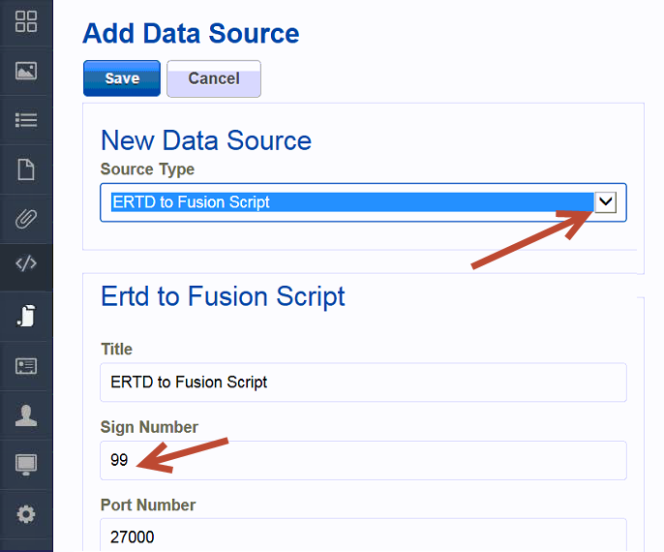The height and width of the screenshot is (552, 664).
Task: Open settings gear icon in sidebar
Action: click(x=26, y=514)
